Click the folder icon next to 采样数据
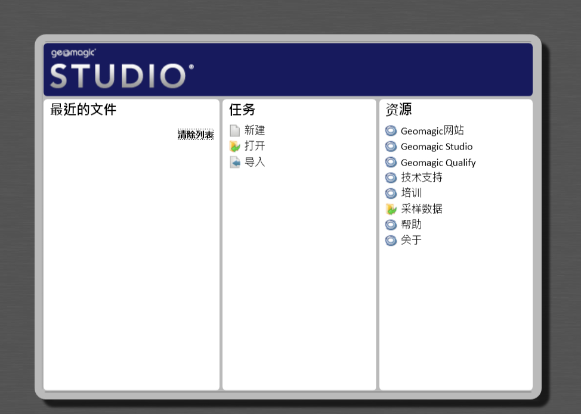581x414 pixels. [x=391, y=210]
